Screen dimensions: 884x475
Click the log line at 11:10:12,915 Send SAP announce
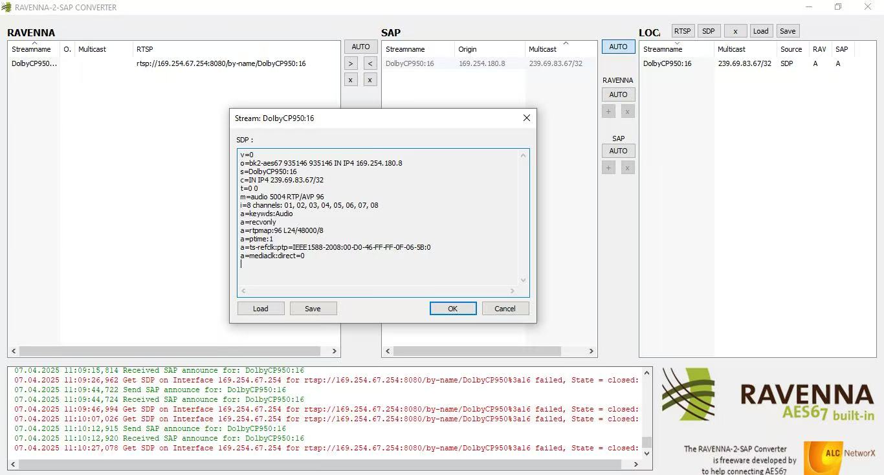pos(150,428)
